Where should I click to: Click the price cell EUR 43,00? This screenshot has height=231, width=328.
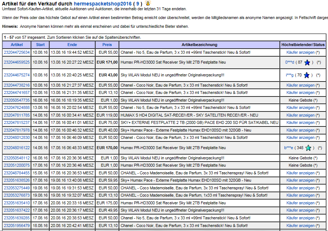[x=107, y=75]
